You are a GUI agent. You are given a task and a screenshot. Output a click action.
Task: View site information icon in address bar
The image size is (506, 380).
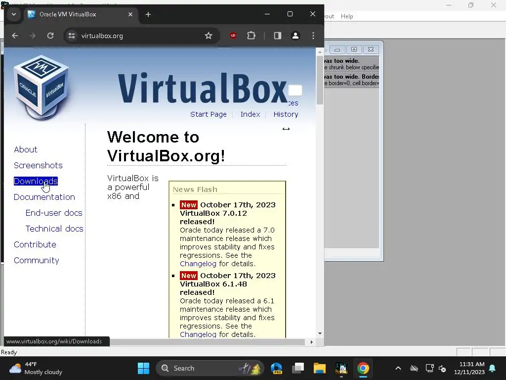[x=72, y=36]
